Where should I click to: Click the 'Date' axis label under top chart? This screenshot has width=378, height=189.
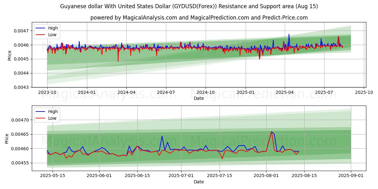click(199, 98)
